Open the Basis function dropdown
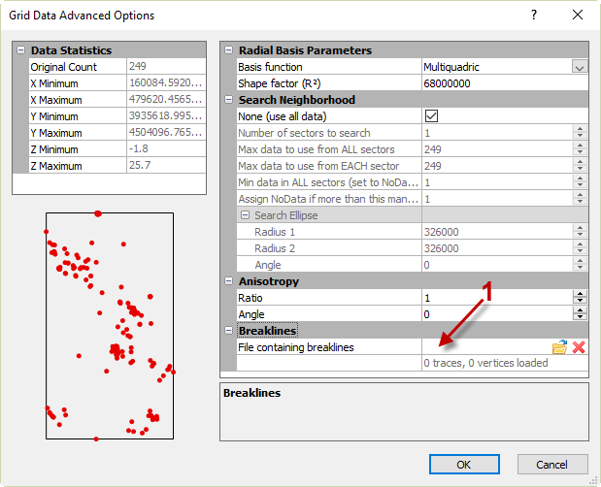 point(580,67)
